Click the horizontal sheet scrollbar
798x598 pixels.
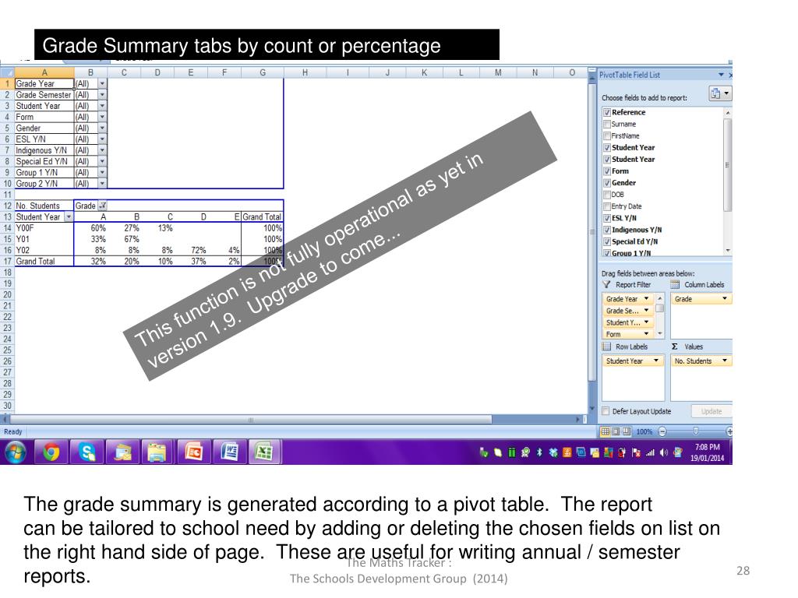(251, 420)
